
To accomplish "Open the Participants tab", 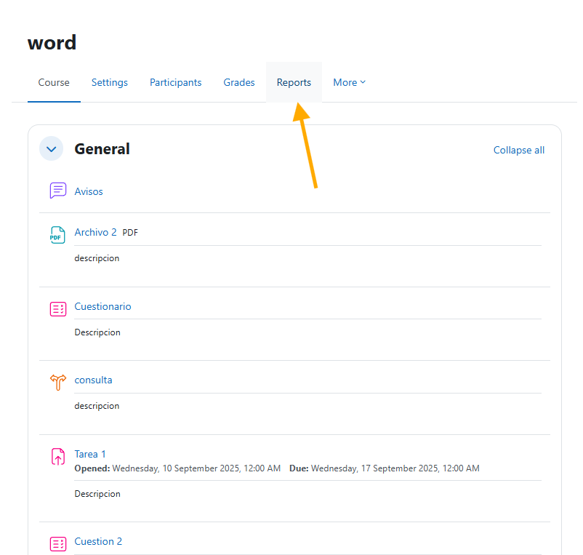I will (x=175, y=82).
